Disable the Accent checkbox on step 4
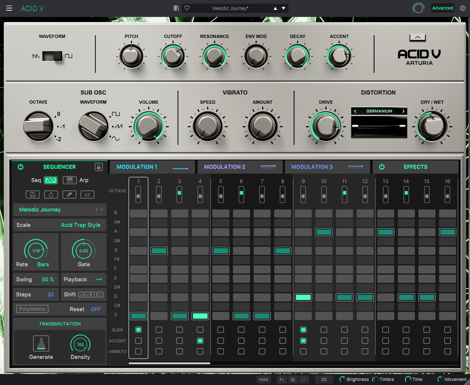 coord(200,341)
